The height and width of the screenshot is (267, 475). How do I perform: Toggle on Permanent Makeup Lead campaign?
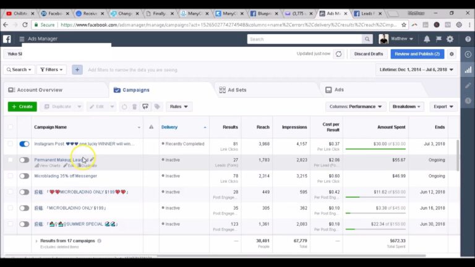pos(24,160)
